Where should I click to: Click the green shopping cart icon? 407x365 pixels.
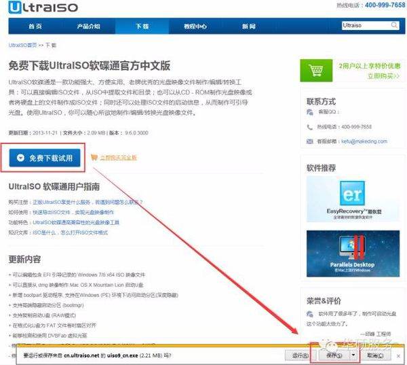315,71
